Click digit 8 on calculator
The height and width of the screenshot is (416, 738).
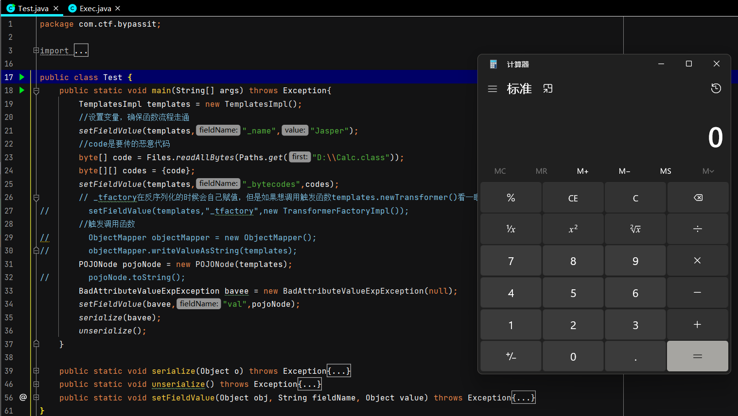[x=573, y=261]
